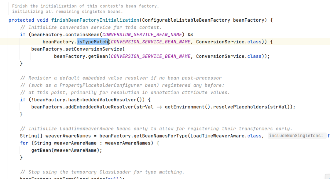Click CONVERSION_SERVICE_BEAN_NAME inside the containsBean call
Screen dimensions: 330x179
point(142,35)
